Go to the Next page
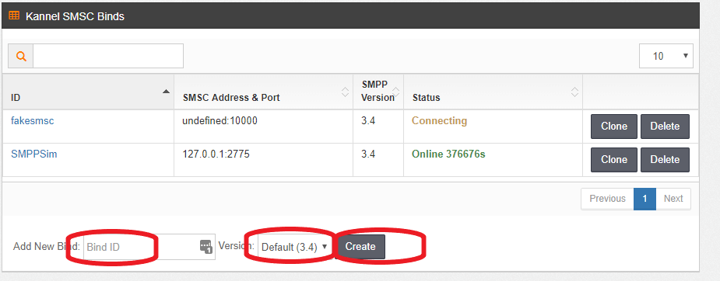Image resolution: width=720 pixels, height=281 pixels. coord(673,199)
